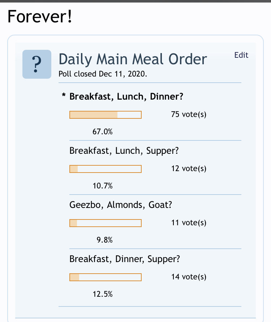Click the asterisk marking your voted option
Screen dimensions: 271x322
tap(64, 95)
